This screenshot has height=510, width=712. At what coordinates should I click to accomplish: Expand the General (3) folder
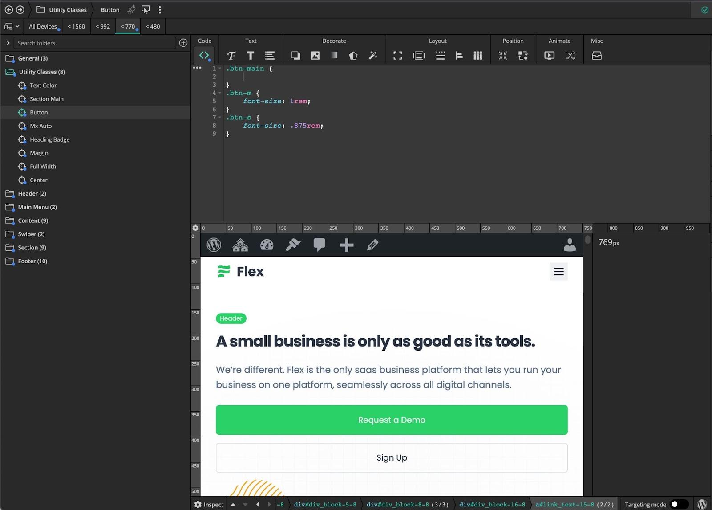point(32,58)
